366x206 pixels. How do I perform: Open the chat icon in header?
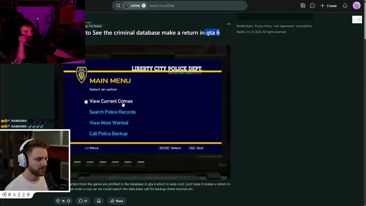(313, 6)
